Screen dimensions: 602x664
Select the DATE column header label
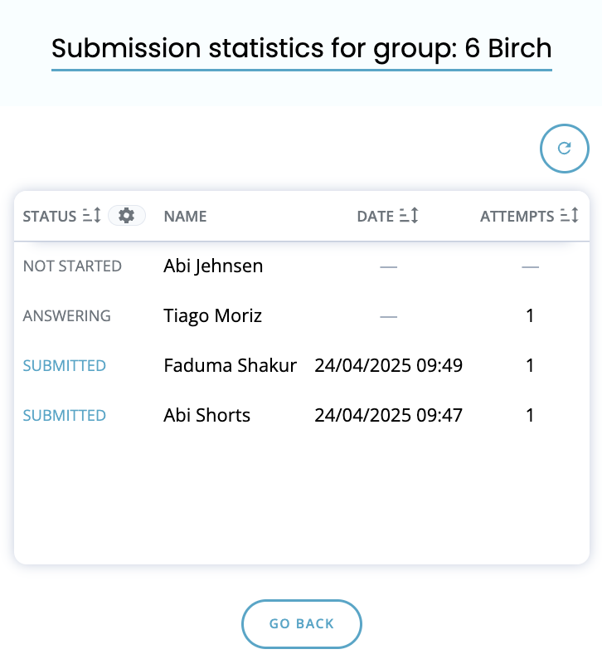coord(376,217)
